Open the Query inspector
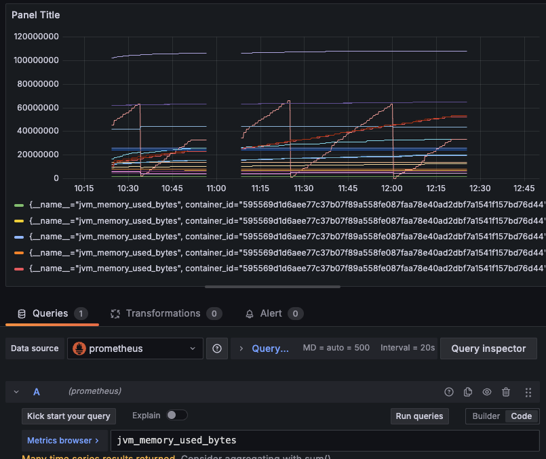546x459 pixels. [488, 348]
